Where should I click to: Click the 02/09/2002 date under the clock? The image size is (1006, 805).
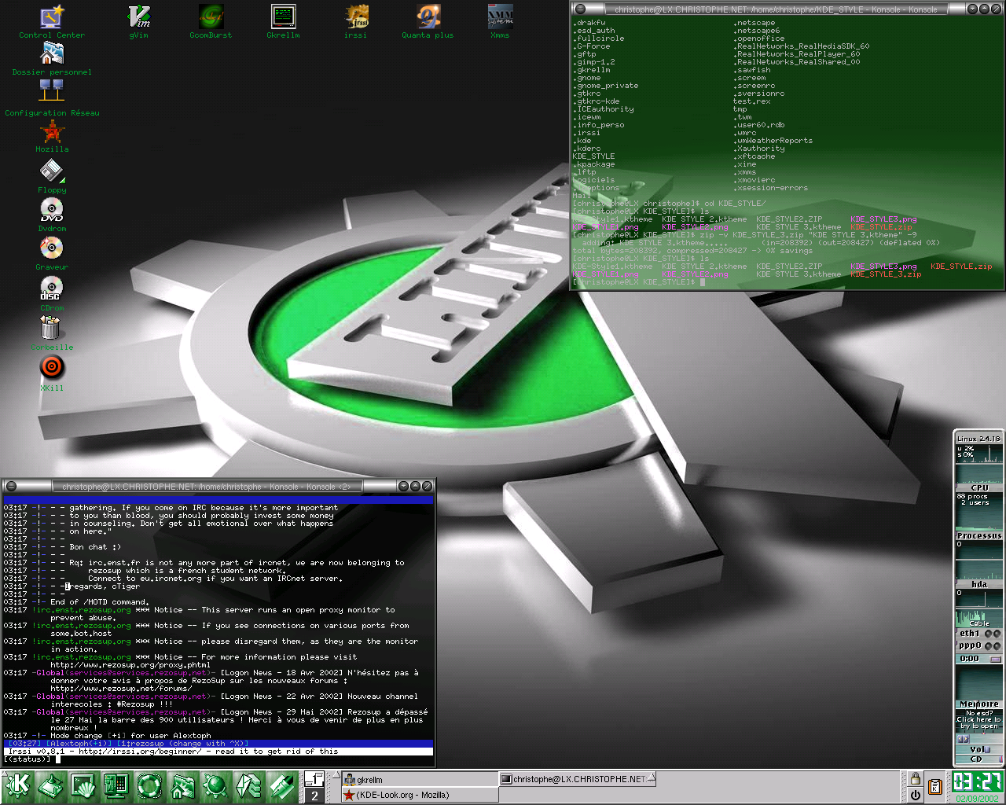[x=977, y=798]
